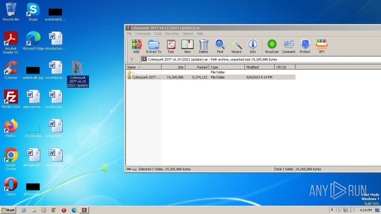Click the Add toolbar icon in WinRAR

click(136, 46)
